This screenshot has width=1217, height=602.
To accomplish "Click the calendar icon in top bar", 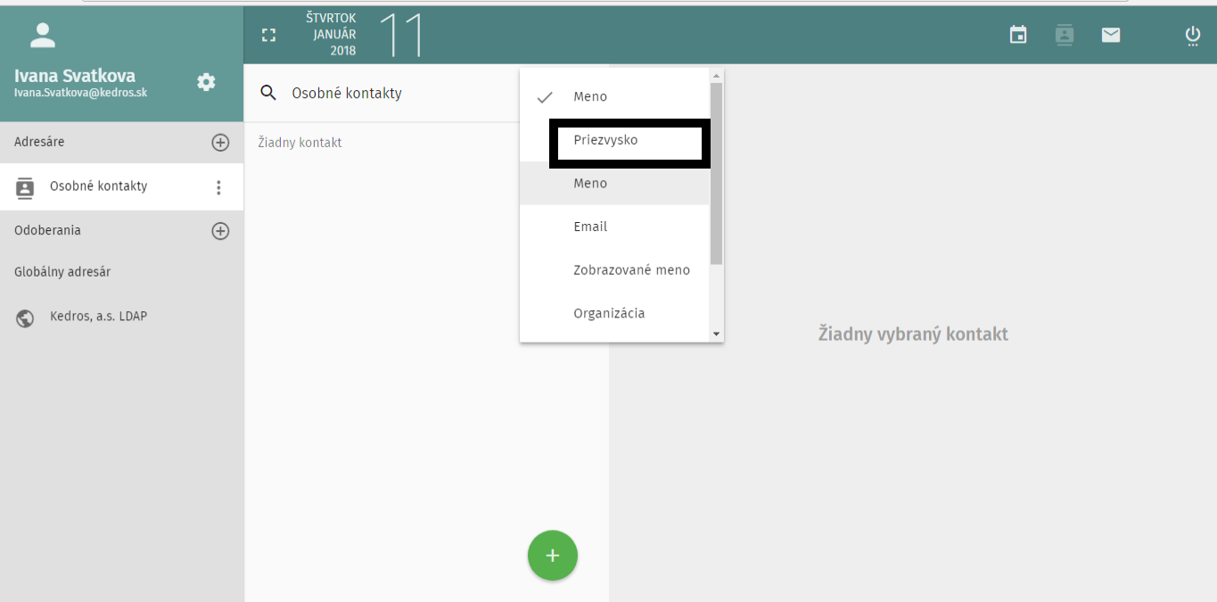I will (x=1018, y=35).
